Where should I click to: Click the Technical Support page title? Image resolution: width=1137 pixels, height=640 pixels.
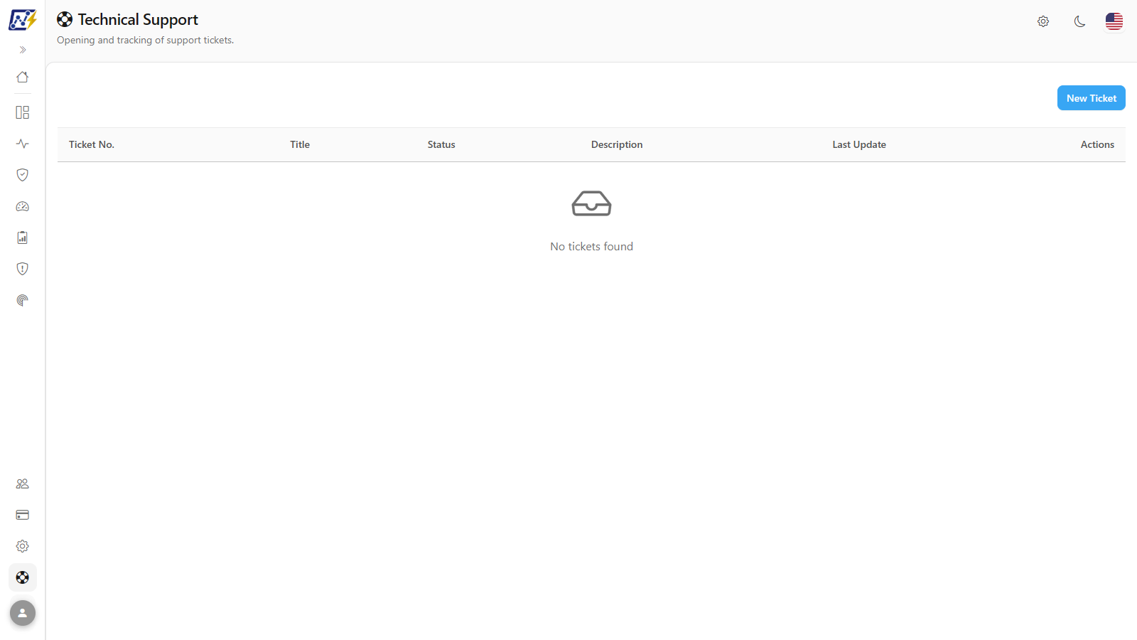pyautogui.click(x=138, y=20)
